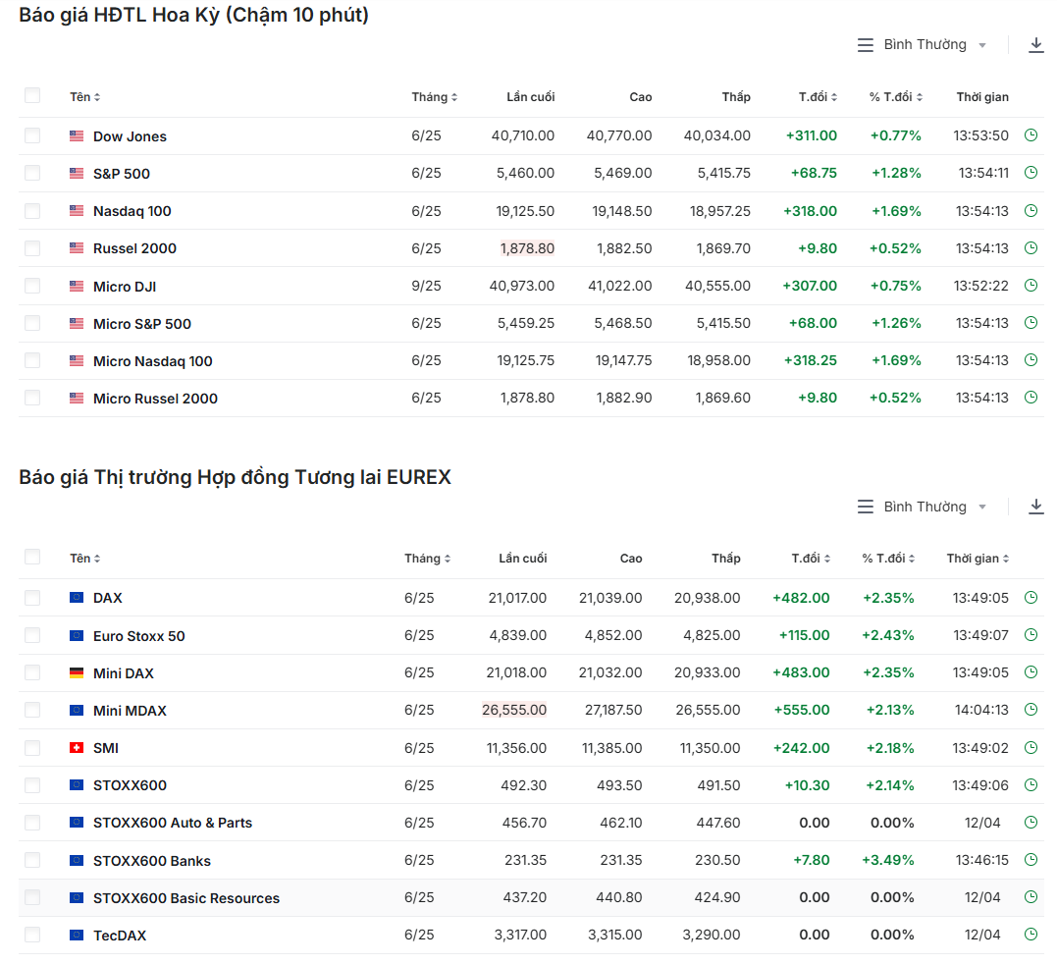Click the Lần cuối header in US futures table
Screen dimensions: 1057x964
pos(531,97)
